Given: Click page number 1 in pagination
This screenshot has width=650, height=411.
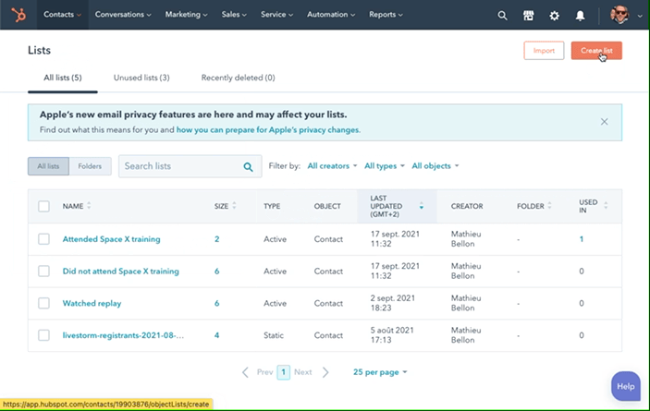Looking at the screenshot, I should [283, 372].
